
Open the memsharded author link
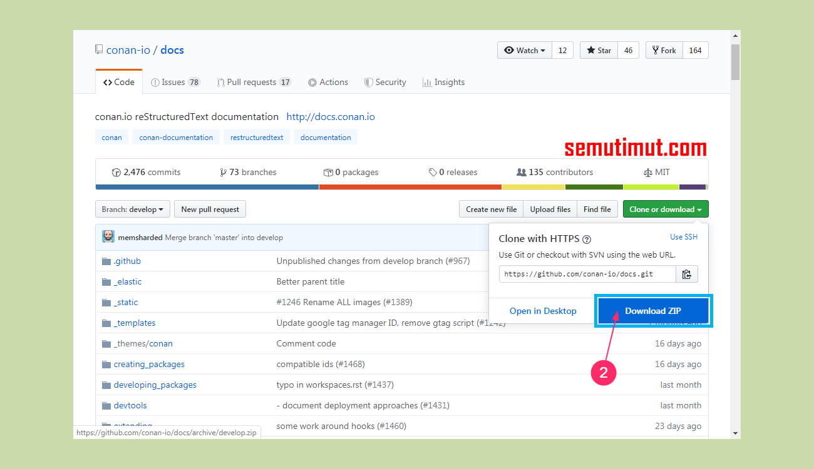tap(140, 238)
